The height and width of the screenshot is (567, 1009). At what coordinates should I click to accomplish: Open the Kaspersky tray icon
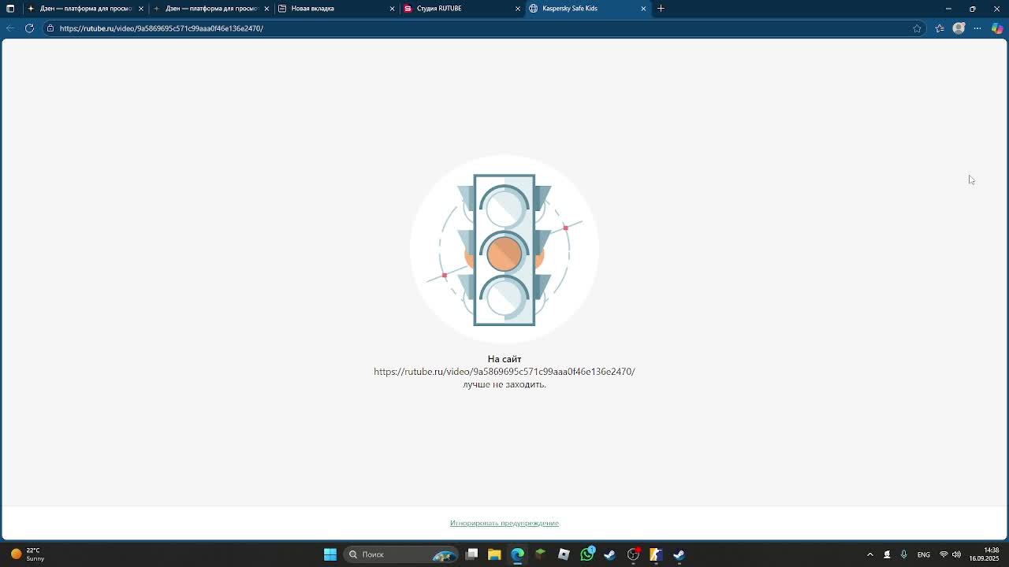tap(887, 554)
